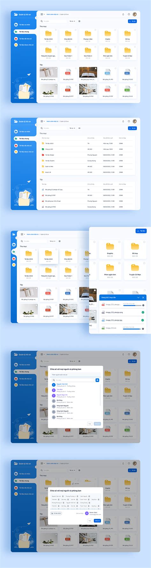This screenshot has height=568, width=151.
Task: Click the list layout icon on list-view screen
Action: (79, 128)
